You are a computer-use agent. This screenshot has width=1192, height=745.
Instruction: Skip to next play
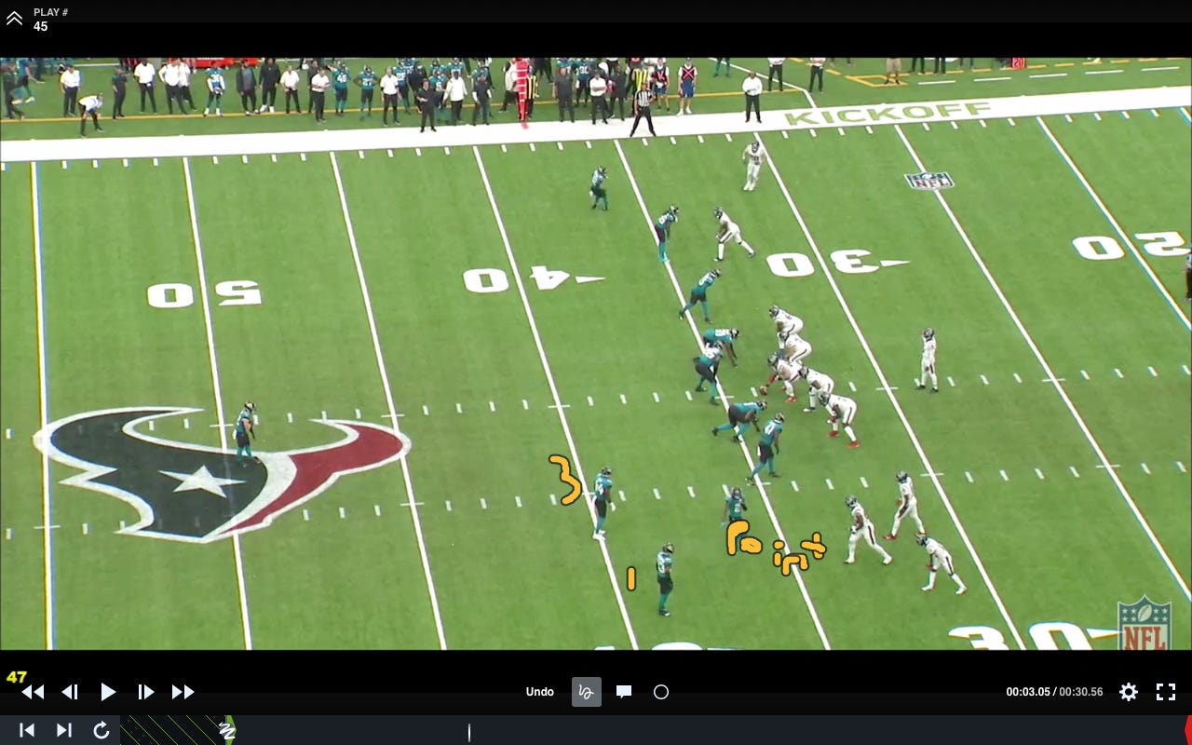[x=64, y=730]
